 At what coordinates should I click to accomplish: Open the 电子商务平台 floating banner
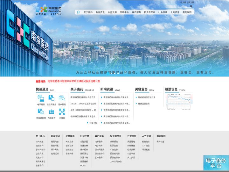[x=216, y=163]
